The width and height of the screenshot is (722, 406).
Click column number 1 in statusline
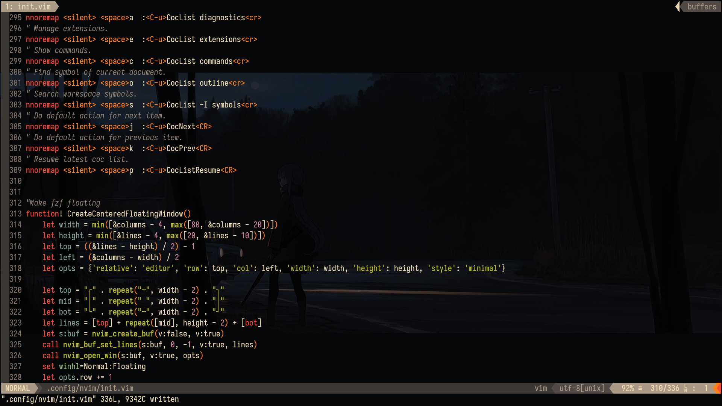(x=706, y=388)
